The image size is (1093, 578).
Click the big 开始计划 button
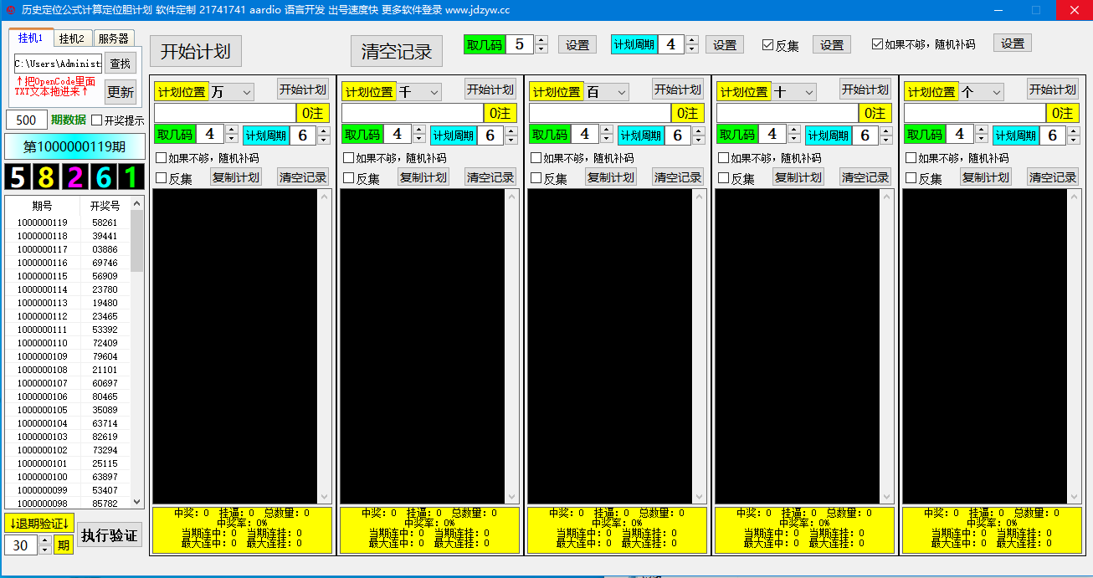pos(196,51)
